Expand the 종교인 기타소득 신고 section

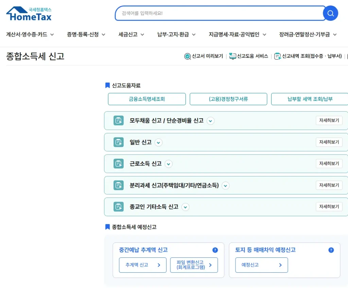click(185, 207)
